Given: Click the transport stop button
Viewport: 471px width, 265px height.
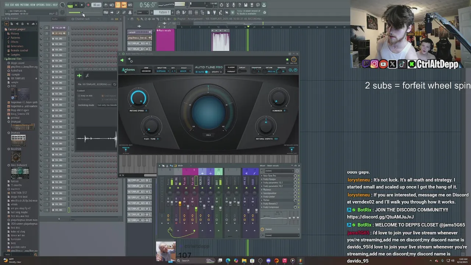Looking at the screenshot, I should click(x=82, y=5).
